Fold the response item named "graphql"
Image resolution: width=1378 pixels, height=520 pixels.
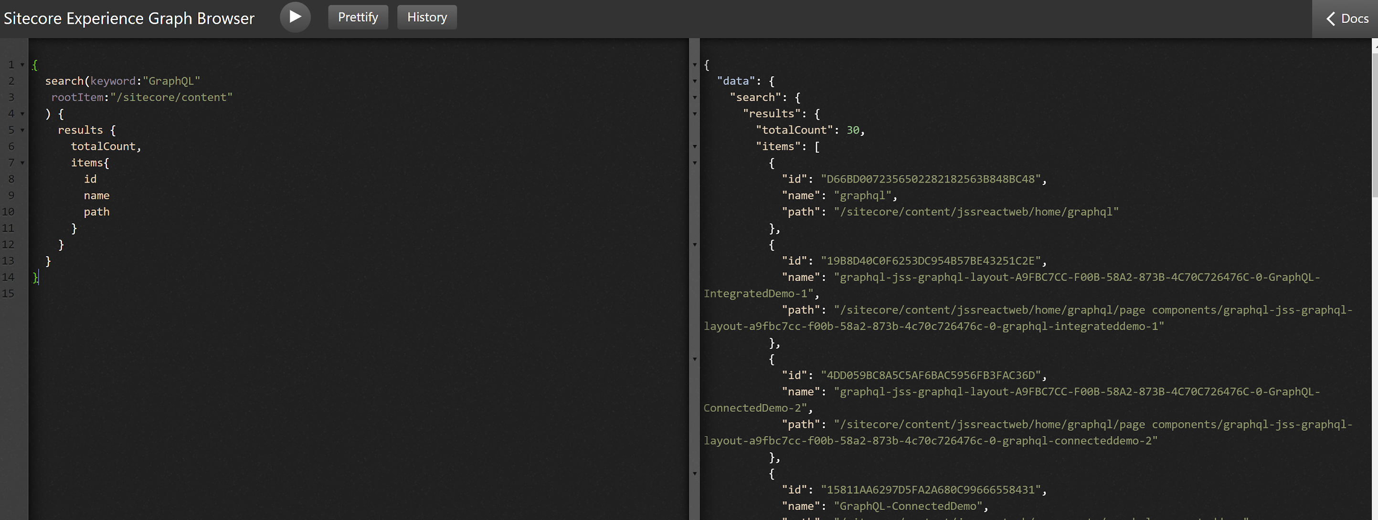point(695,163)
